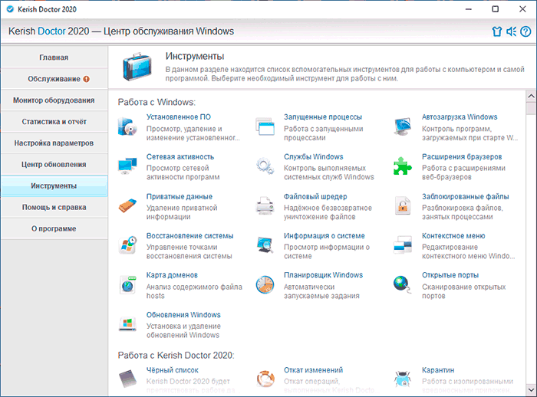Viewport: 537px width, 397px height.
Task: Open Автозагрузка Windows link
Action: 460,117
